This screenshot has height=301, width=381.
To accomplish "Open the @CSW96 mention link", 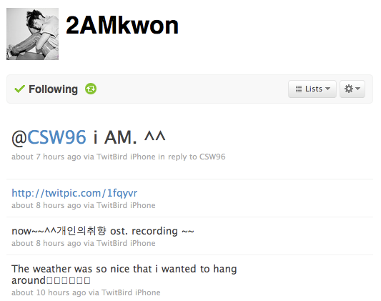I will coord(49,137).
